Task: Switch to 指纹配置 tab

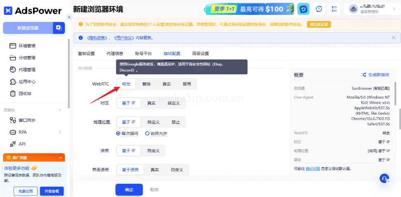Action: (x=172, y=54)
